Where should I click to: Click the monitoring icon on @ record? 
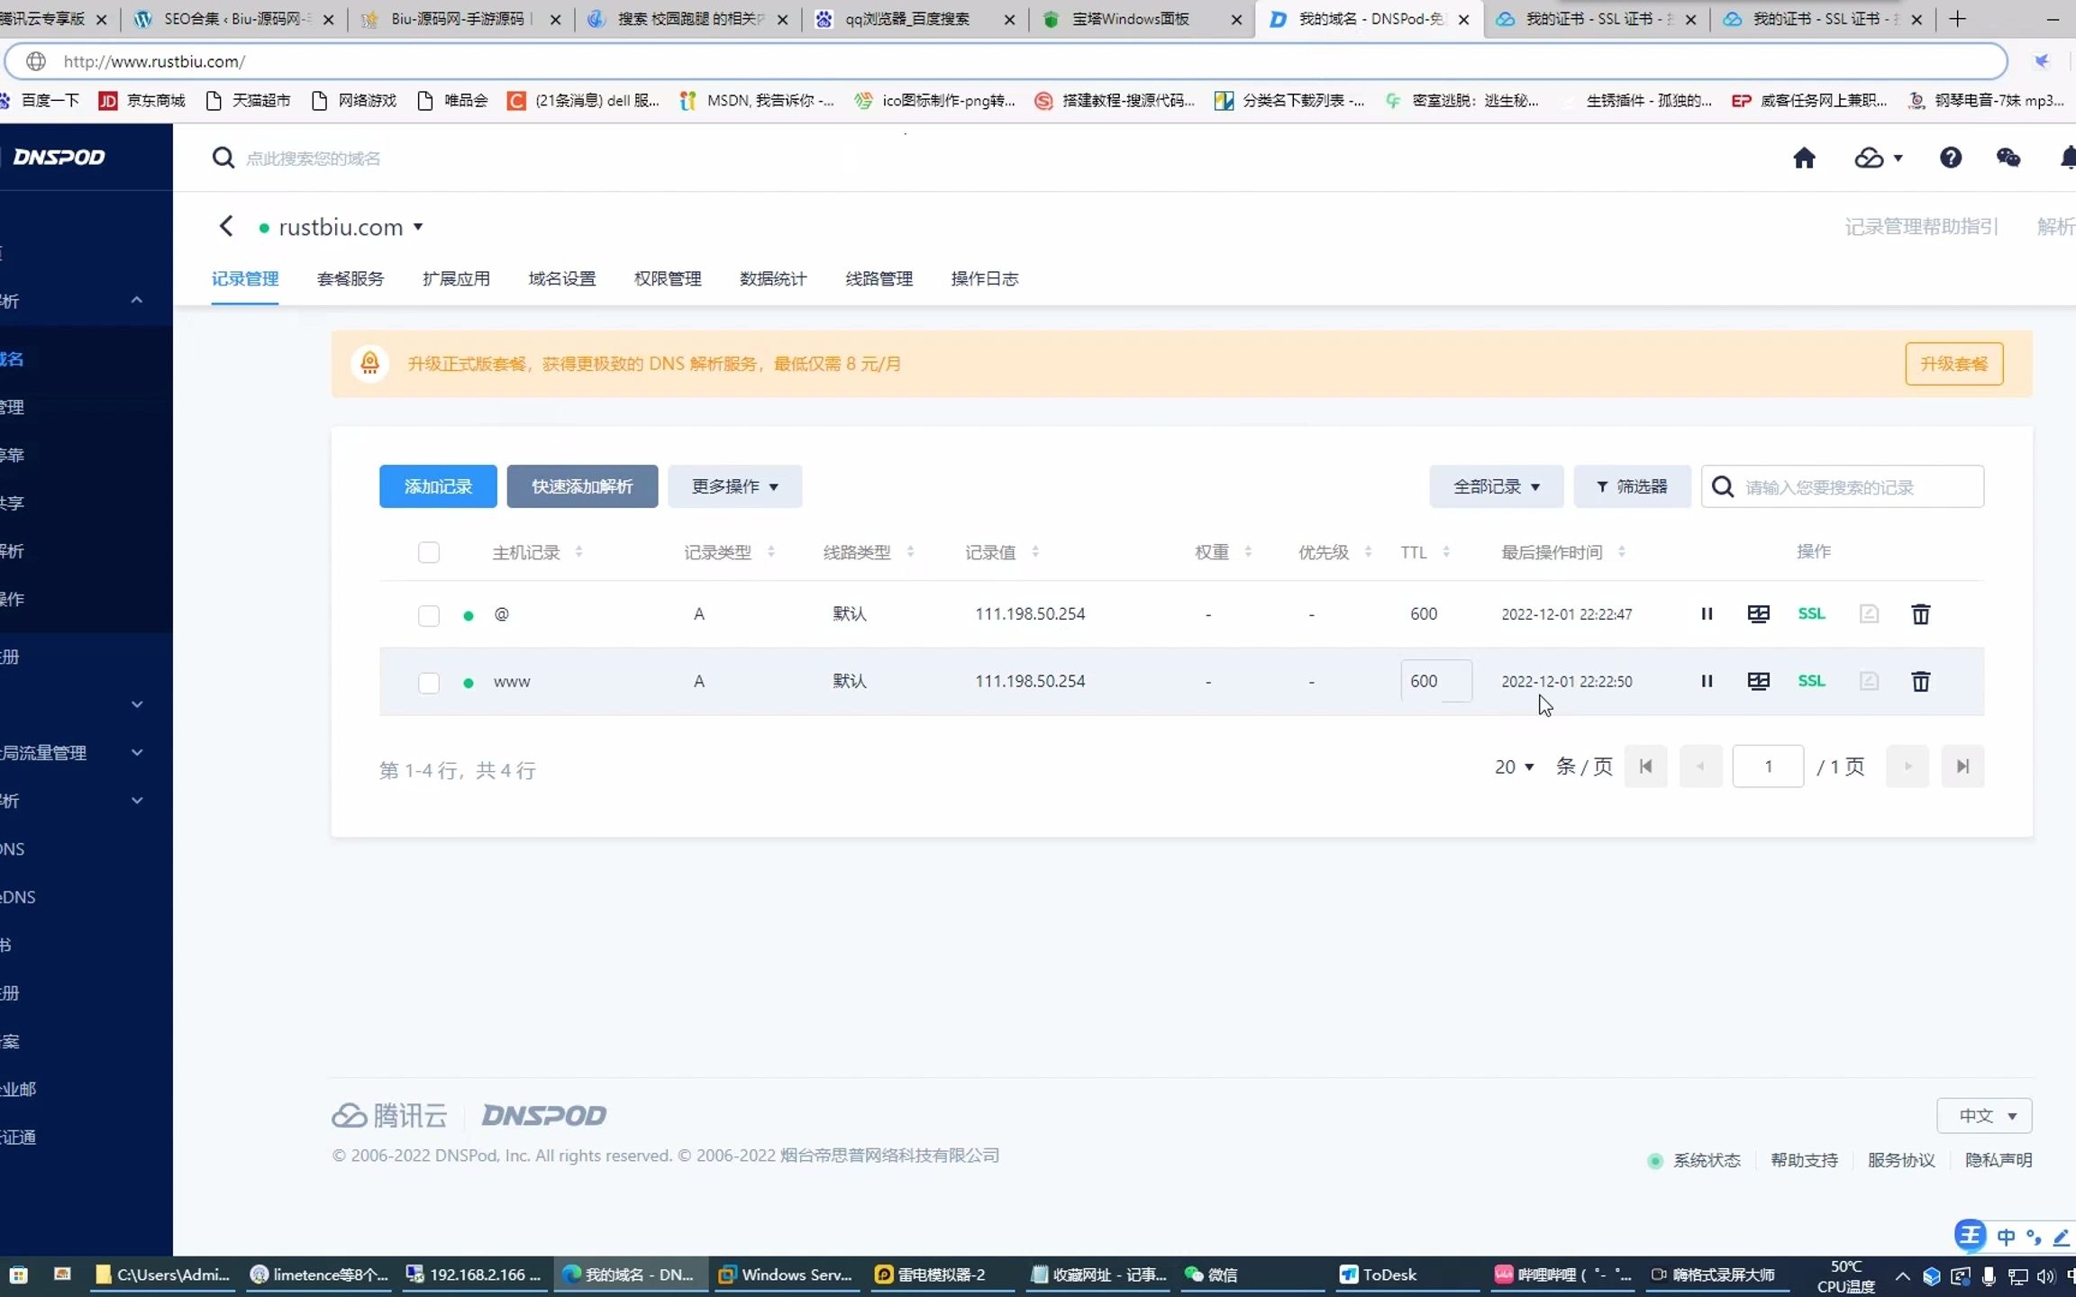1758,614
